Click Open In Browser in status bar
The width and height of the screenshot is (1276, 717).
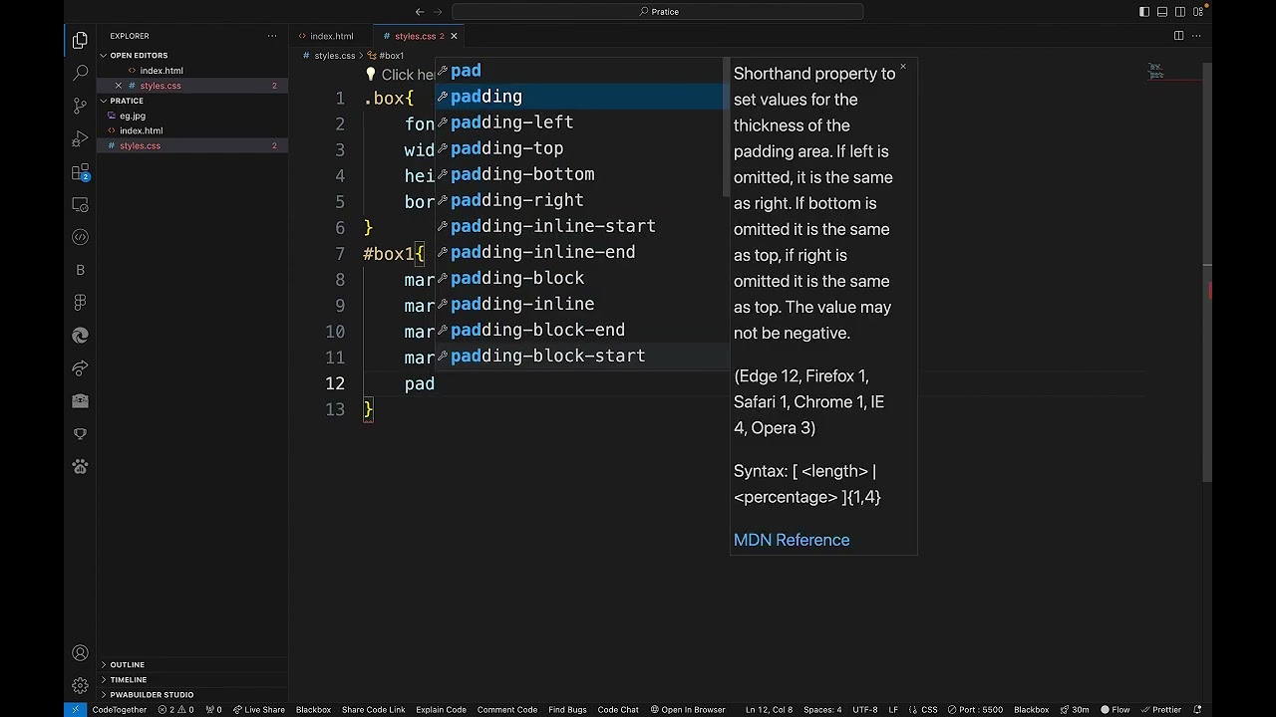click(688, 710)
